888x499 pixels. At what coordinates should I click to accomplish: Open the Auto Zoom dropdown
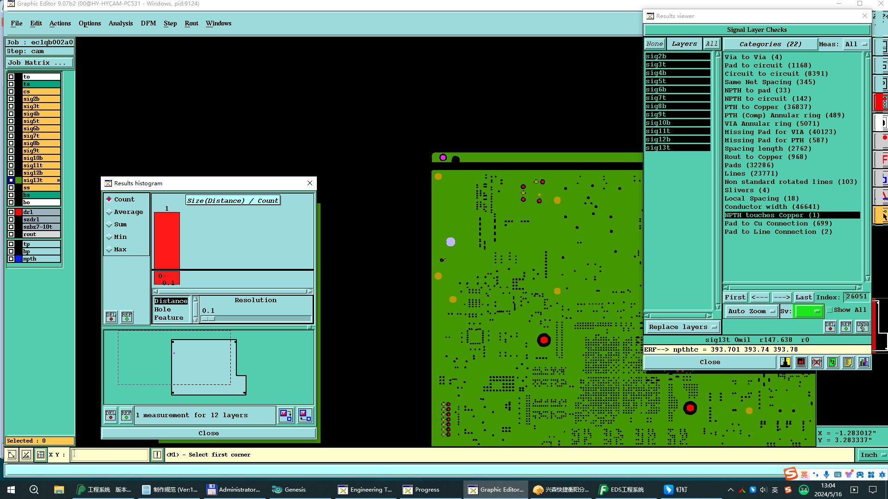point(751,311)
